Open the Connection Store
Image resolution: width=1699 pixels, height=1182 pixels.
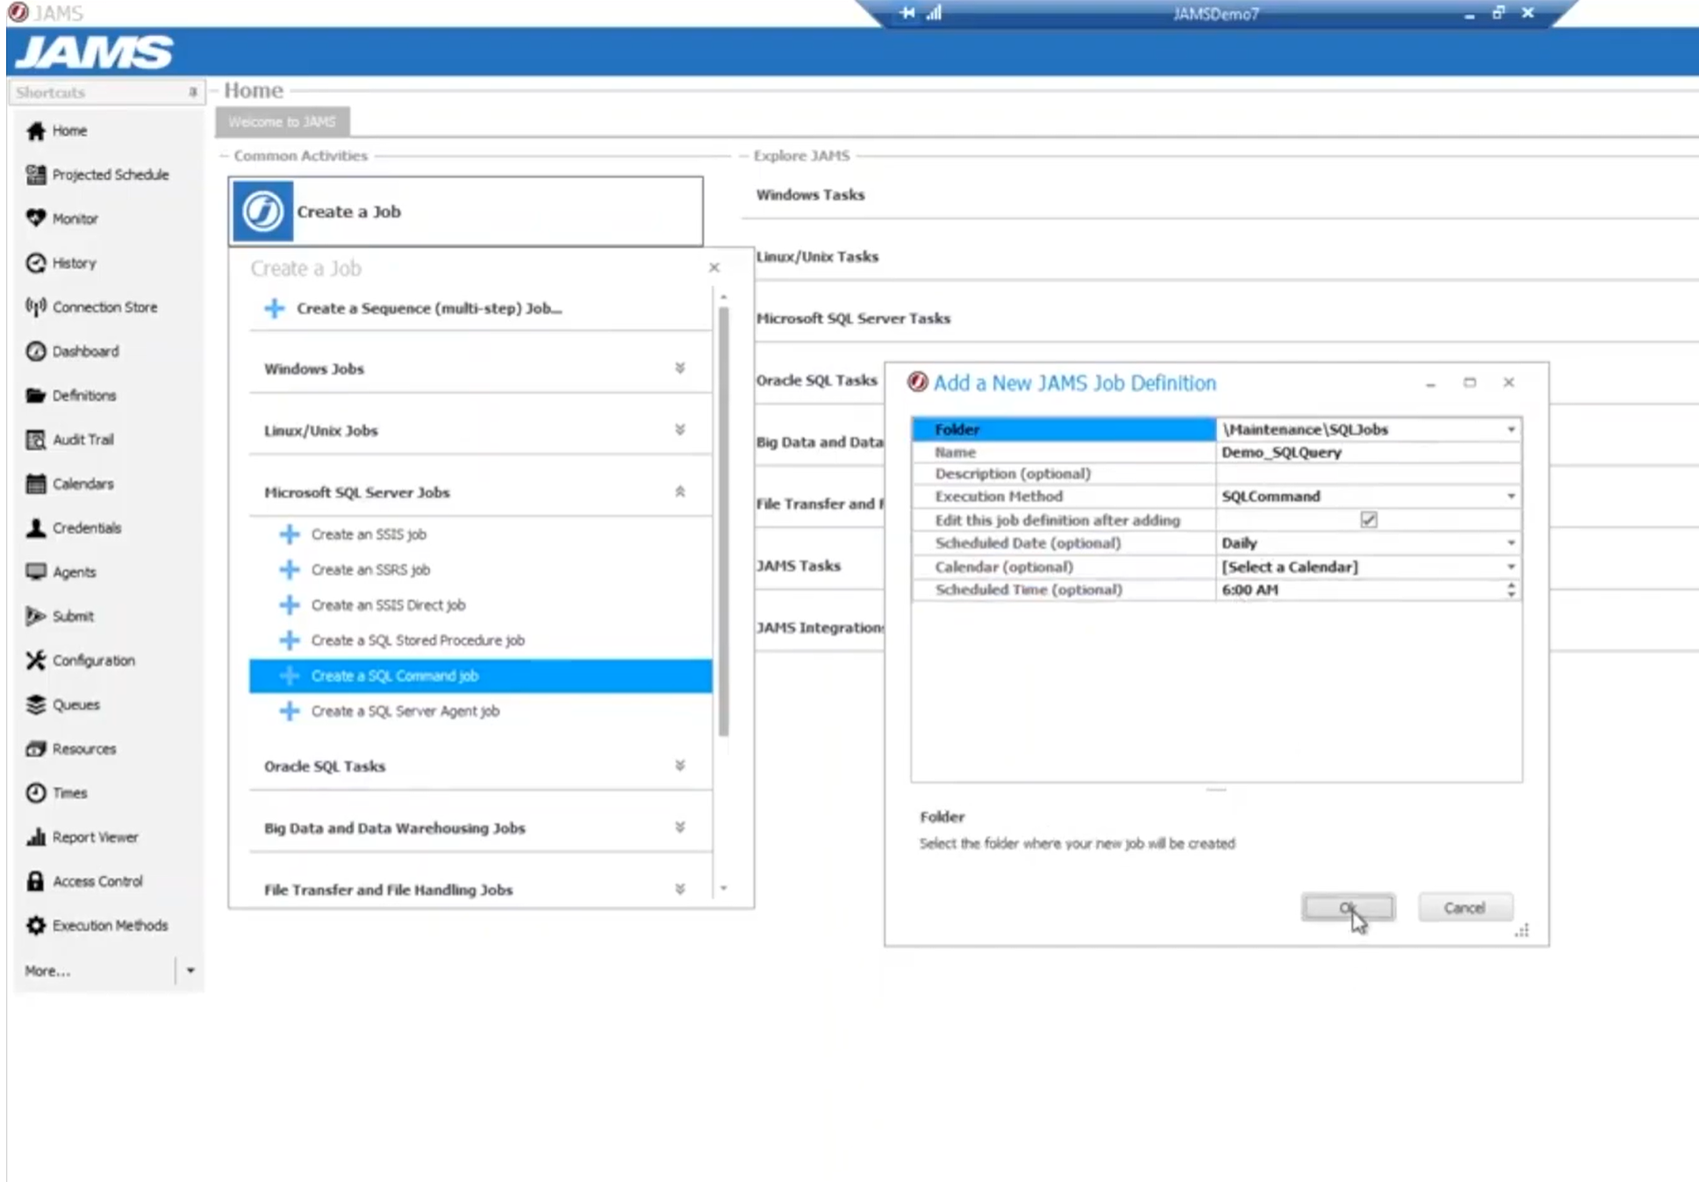105,307
